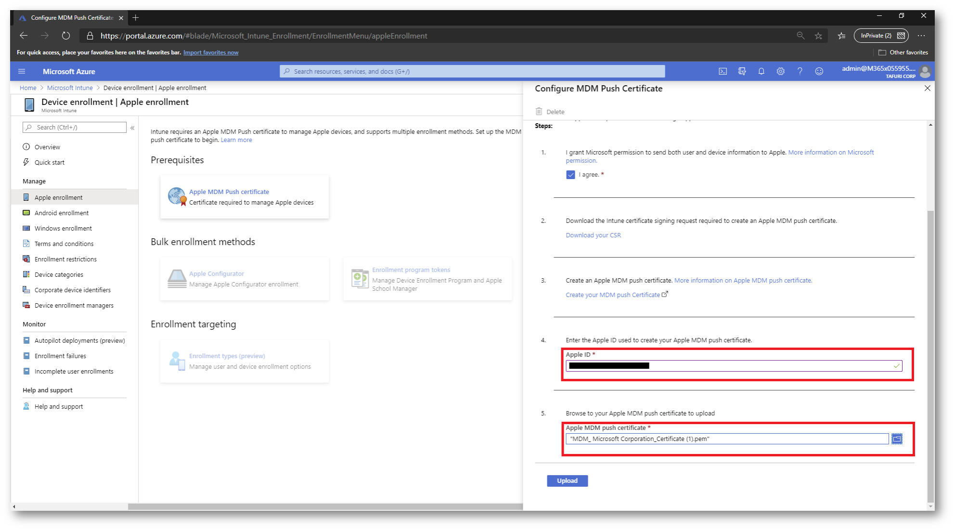Screen dimensions: 955x531
Task: Click Download your CSR link
Action: click(x=593, y=235)
